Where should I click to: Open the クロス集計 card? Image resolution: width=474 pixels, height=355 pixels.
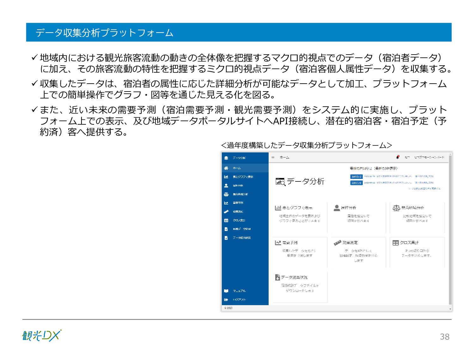point(417,252)
